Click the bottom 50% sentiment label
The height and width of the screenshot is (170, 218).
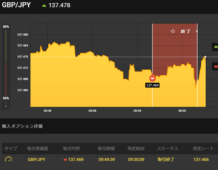click(x=6, y=98)
